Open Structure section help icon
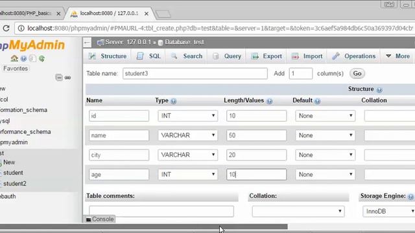 click(379, 90)
